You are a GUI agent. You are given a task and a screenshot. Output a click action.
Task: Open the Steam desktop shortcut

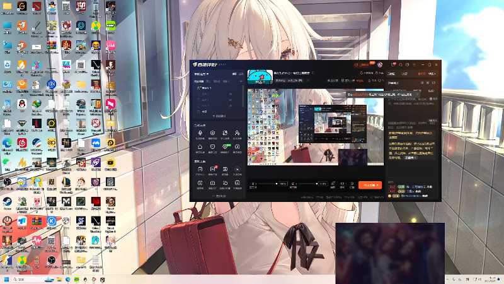coord(7,202)
